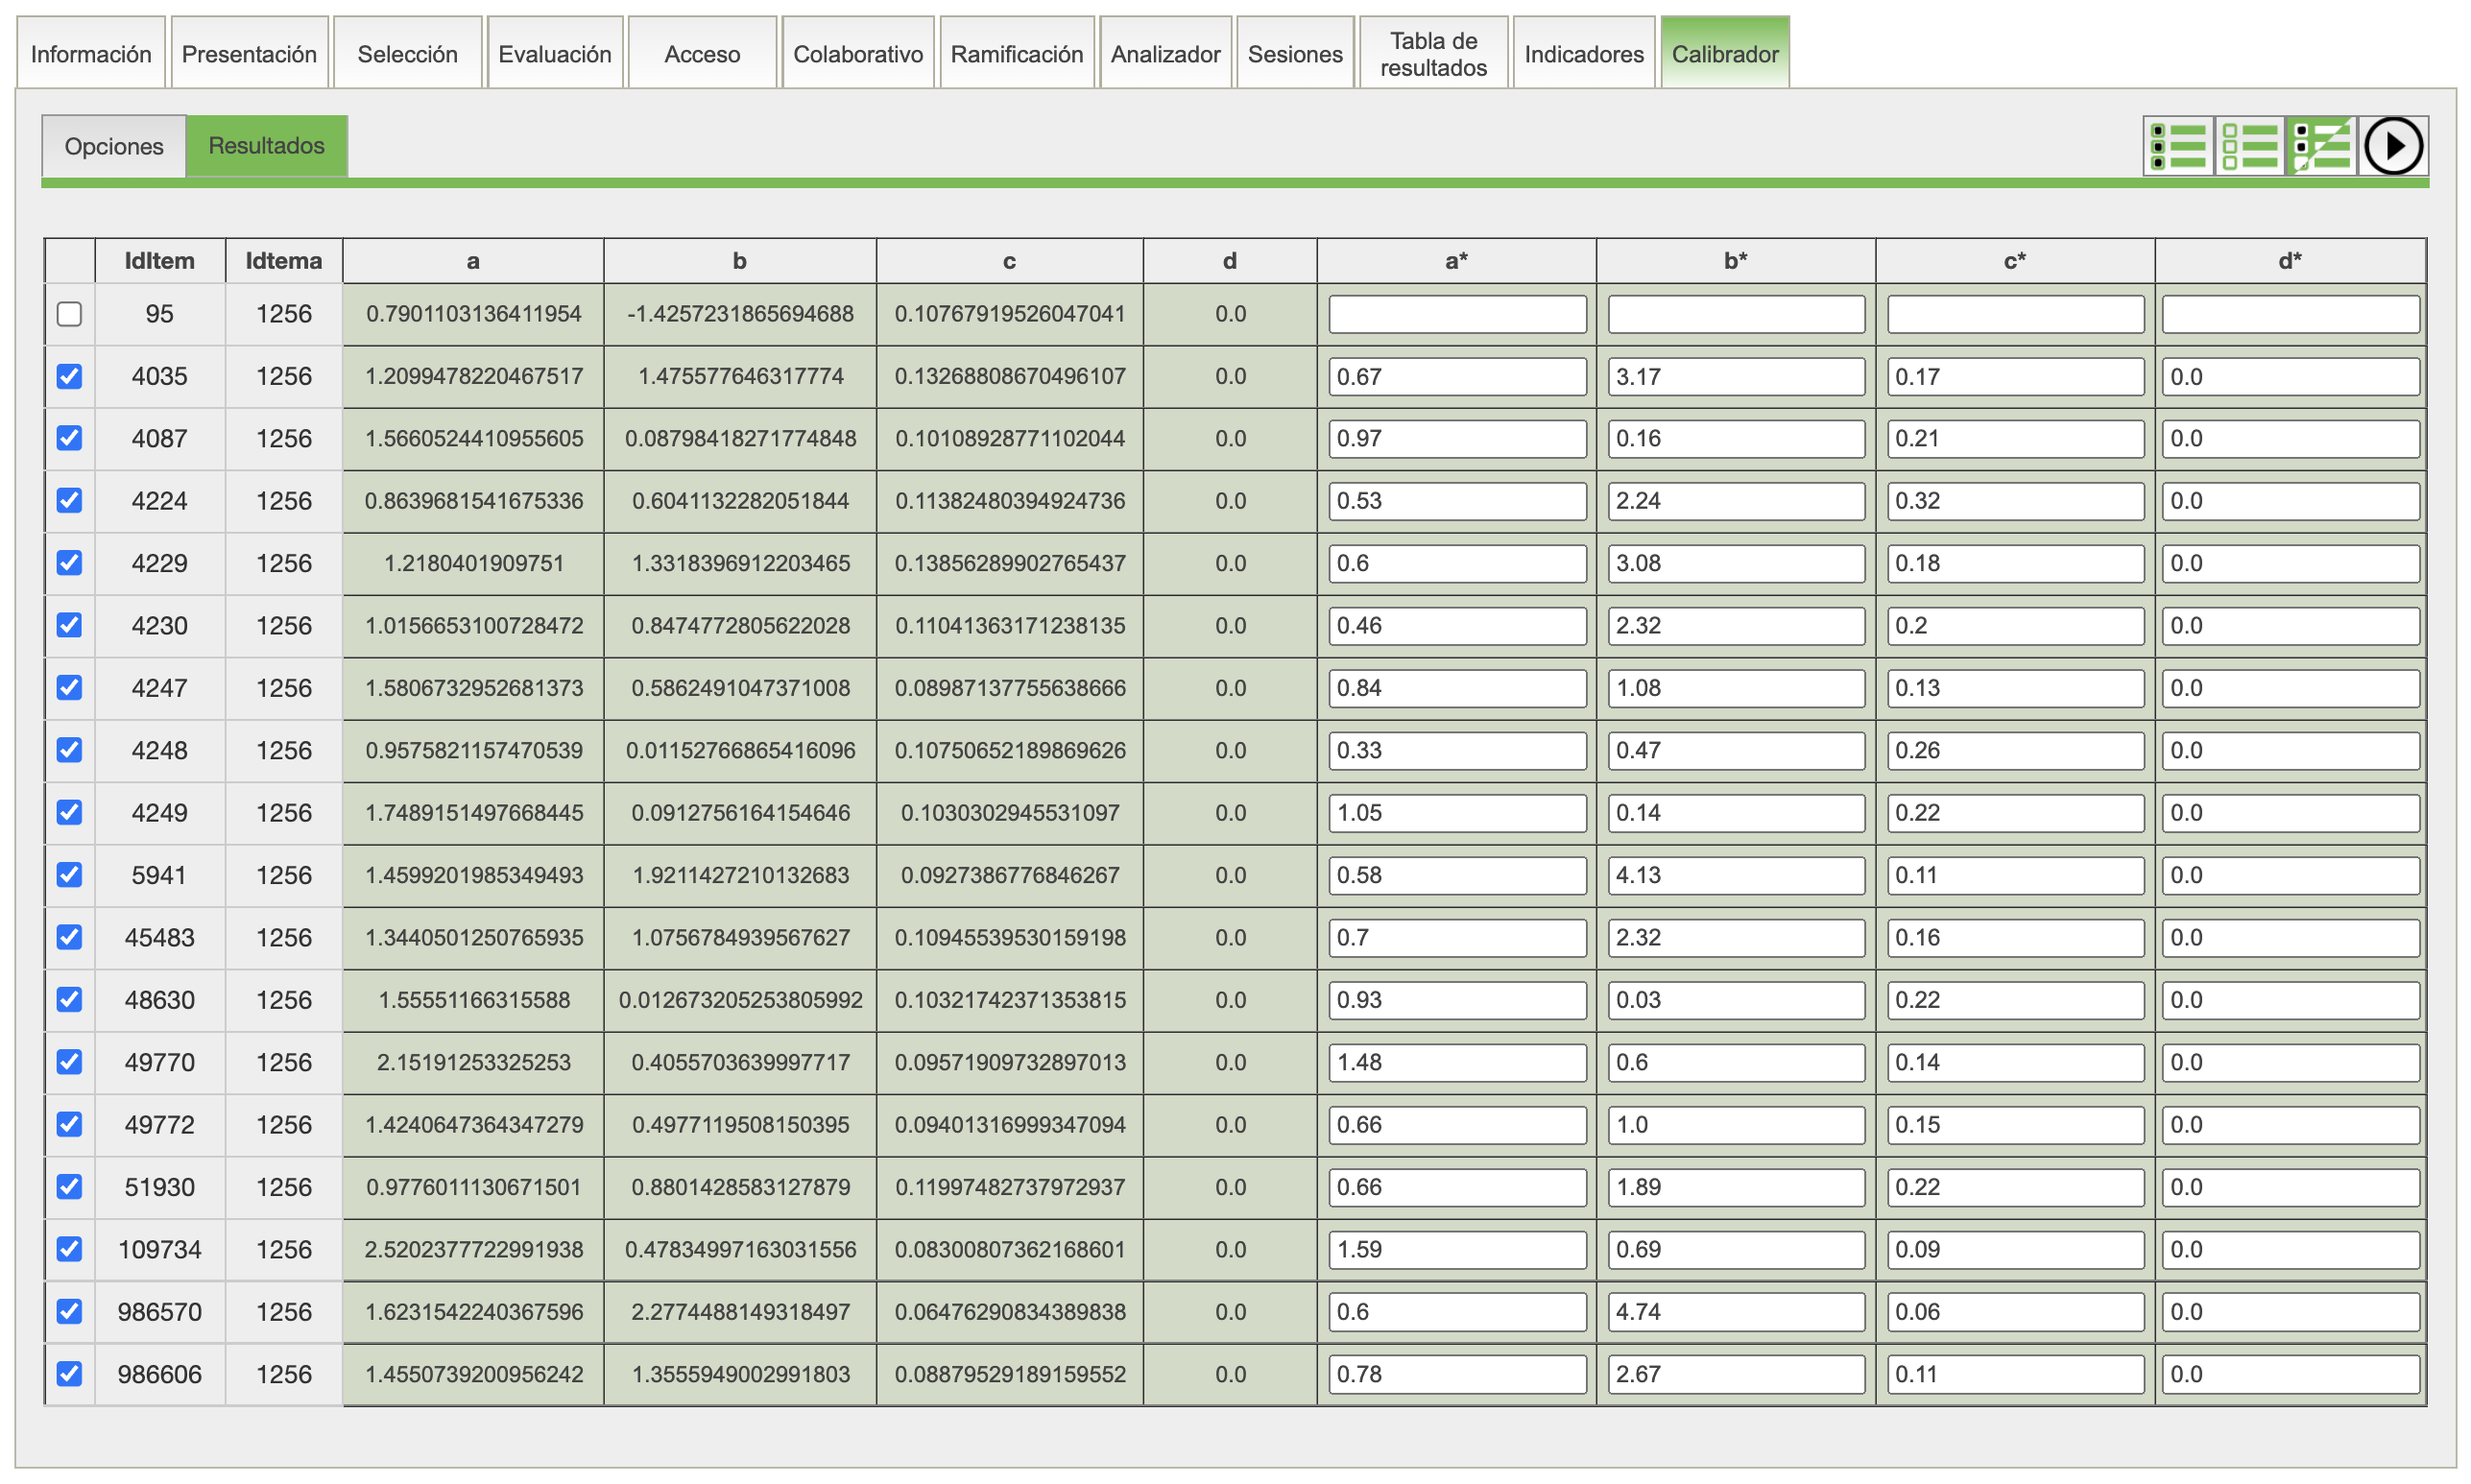Click the select all items icon
Image resolution: width=2471 pixels, height=1484 pixels.
[x=2177, y=146]
